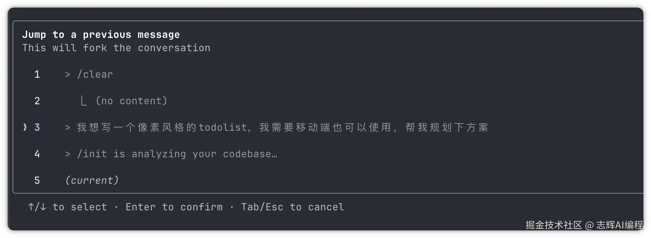Click the selection pointer beside message 3
The image size is (651, 238).
pyautogui.click(x=25, y=127)
